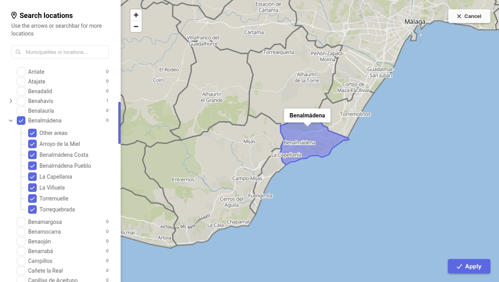The image size is (499, 282).
Task: Check the Cañete la Real checkbox
Action: tap(21, 271)
